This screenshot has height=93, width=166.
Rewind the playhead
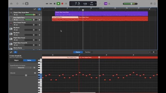click(47, 4)
